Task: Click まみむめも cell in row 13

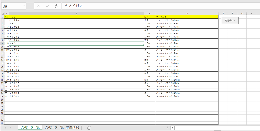Action: 76,57
